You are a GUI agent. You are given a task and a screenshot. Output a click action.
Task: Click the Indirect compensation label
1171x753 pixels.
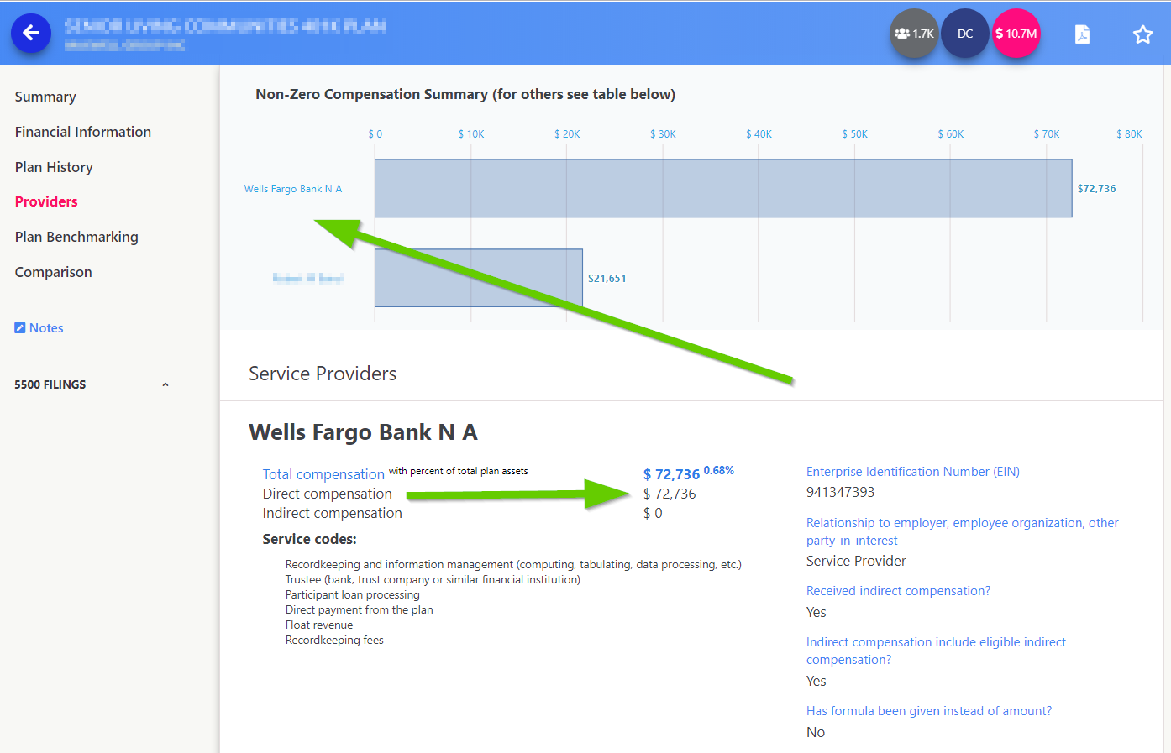[333, 513]
